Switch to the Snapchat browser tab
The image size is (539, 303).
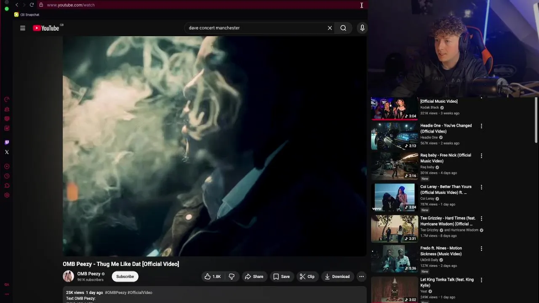[27, 15]
